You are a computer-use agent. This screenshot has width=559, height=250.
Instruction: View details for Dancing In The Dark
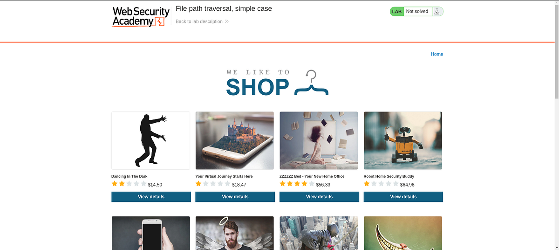coord(151,197)
